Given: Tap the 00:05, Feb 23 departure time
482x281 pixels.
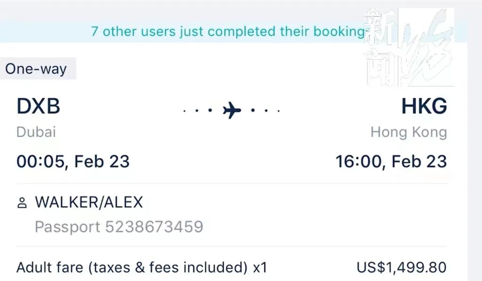Looking at the screenshot, I should click(73, 161).
